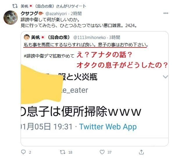Viewport: 173px width, 158px height.
Task: Open the @1113mihoneko handle in quote
Action: (90, 38)
